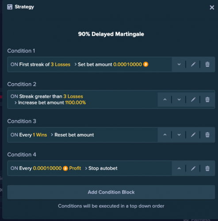Edit Condition 4 with pencil icon
218x221 pixels.
pyautogui.click(x=193, y=168)
